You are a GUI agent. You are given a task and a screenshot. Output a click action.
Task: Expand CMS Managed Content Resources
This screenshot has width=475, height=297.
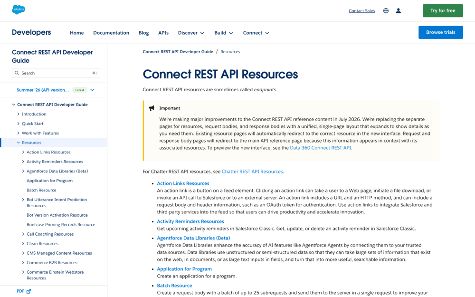pyautogui.click(x=23, y=253)
